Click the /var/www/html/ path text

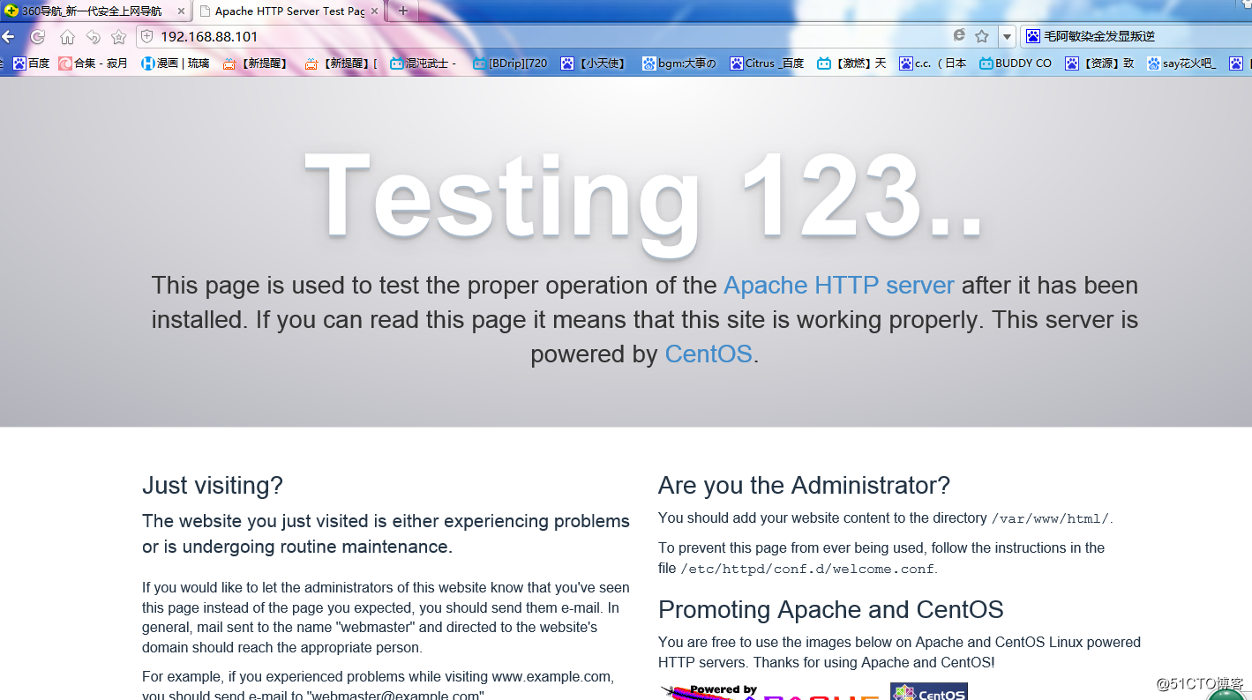click(x=1050, y=519)
